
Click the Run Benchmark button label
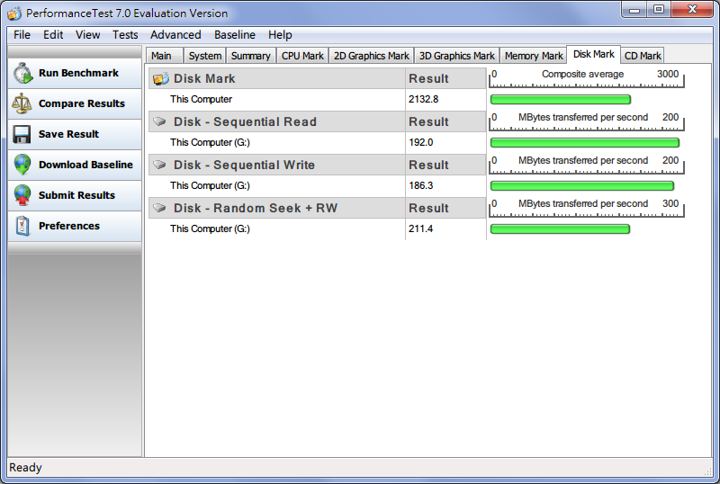point(78,73)
